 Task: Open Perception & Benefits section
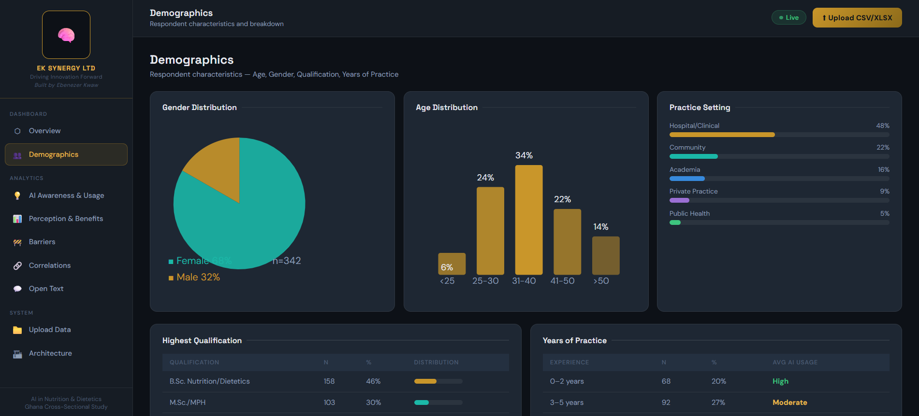[x=66, y=219]
